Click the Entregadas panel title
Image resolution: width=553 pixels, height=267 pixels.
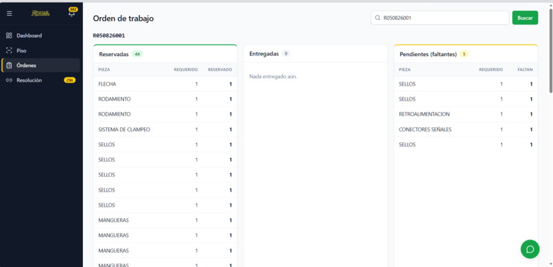click(x=263, y=54)
